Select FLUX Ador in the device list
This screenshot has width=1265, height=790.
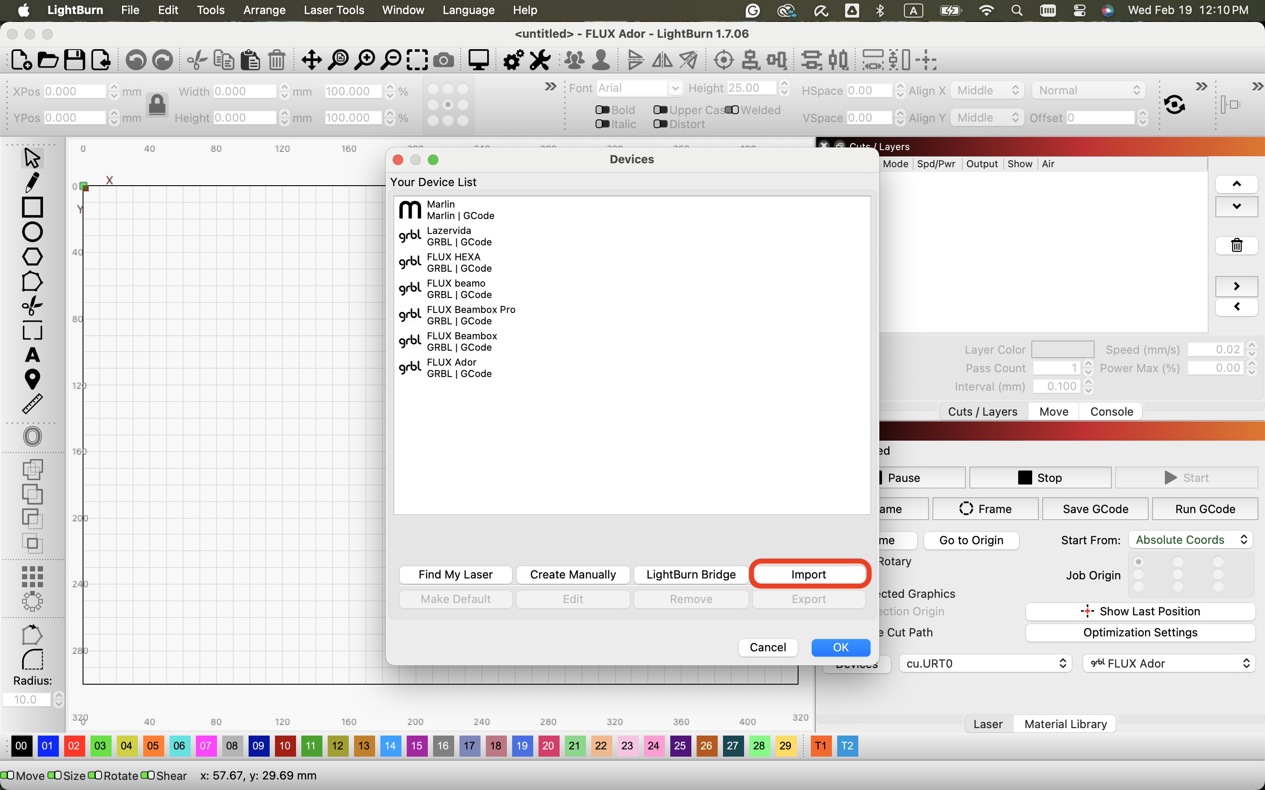pyautogui.click(x=632, y=368)
